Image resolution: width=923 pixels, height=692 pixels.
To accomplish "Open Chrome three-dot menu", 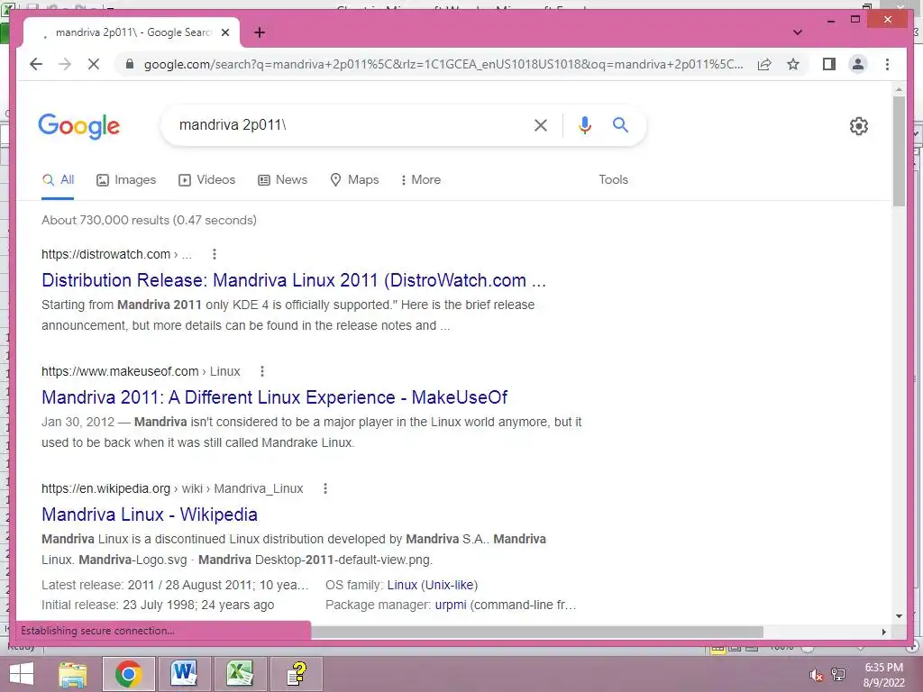I will pyautogui.click(x=887, y=64).
